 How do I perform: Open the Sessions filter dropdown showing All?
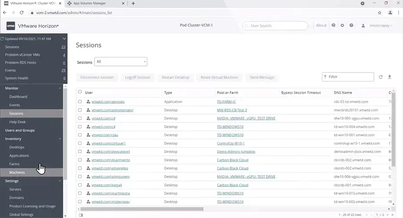point(120,62)
